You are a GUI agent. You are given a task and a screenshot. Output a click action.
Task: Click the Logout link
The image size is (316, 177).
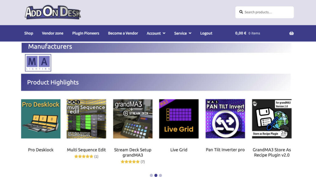(206, 33)
